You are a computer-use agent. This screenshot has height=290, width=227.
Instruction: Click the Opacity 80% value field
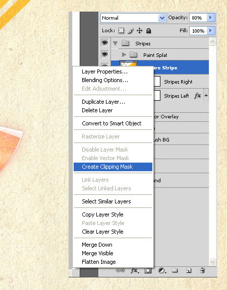198,18
